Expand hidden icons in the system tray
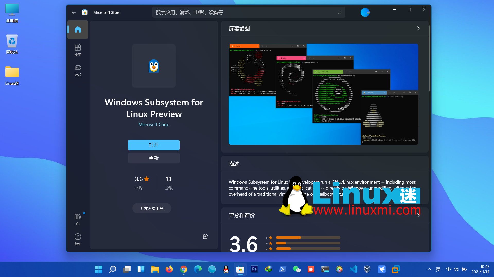Screen dimensions: 494x277 pyautogui.click(x=429, y=269)
